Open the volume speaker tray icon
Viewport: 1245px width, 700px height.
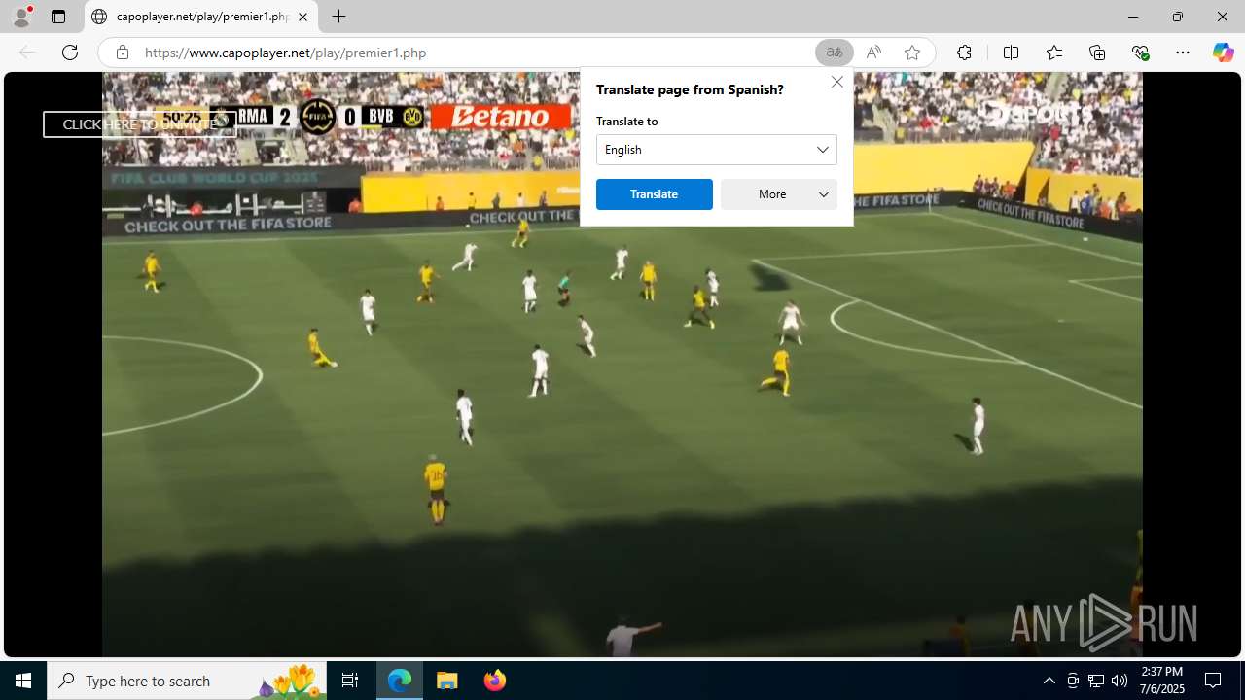(1120, 681)
